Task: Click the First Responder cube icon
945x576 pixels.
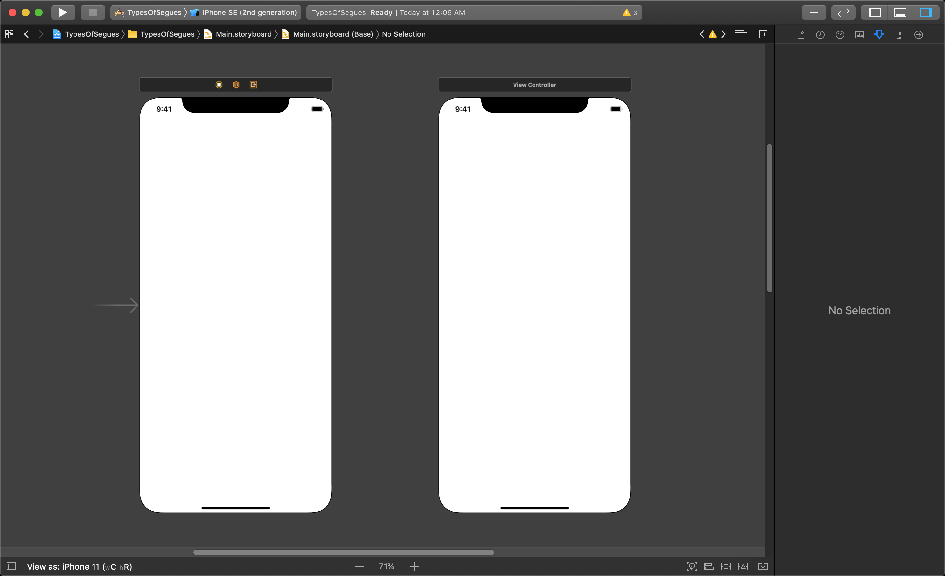Action: pos(236,85)
